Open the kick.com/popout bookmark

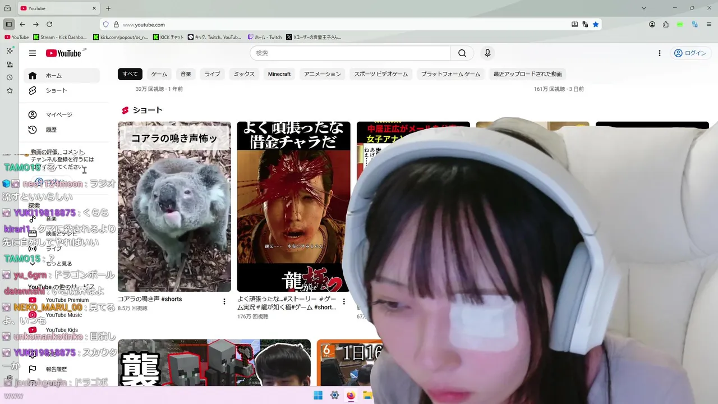(121, 37)
